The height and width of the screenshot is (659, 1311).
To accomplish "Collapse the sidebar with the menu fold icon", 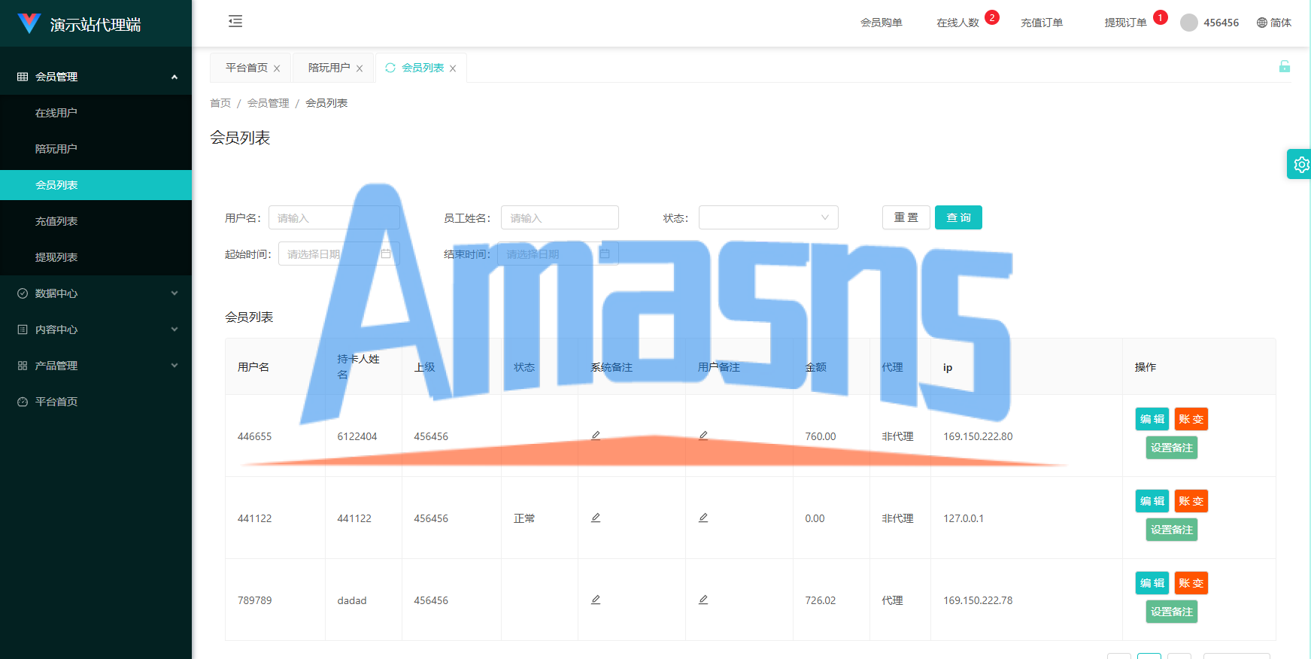I will click(x=235, y=21).
